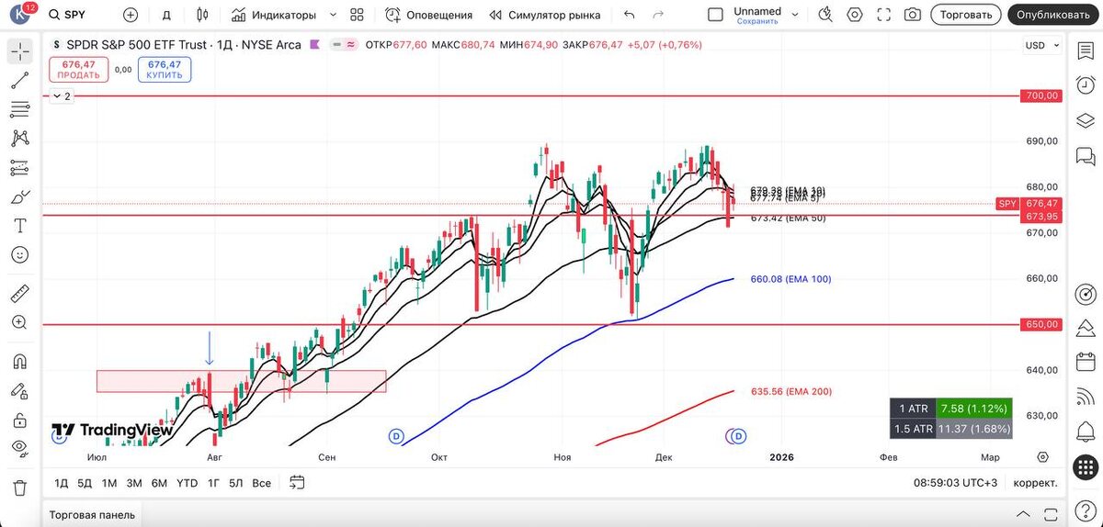Toggle lock all drawings
Viewport: 1103px width, 527px height.
pyautogui.click(x=19, y=420)
